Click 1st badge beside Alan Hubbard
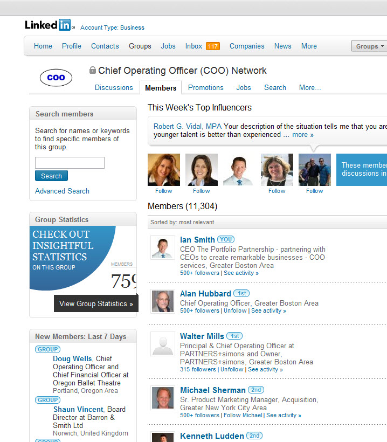 pyautogui.click(x=241, y=293)
